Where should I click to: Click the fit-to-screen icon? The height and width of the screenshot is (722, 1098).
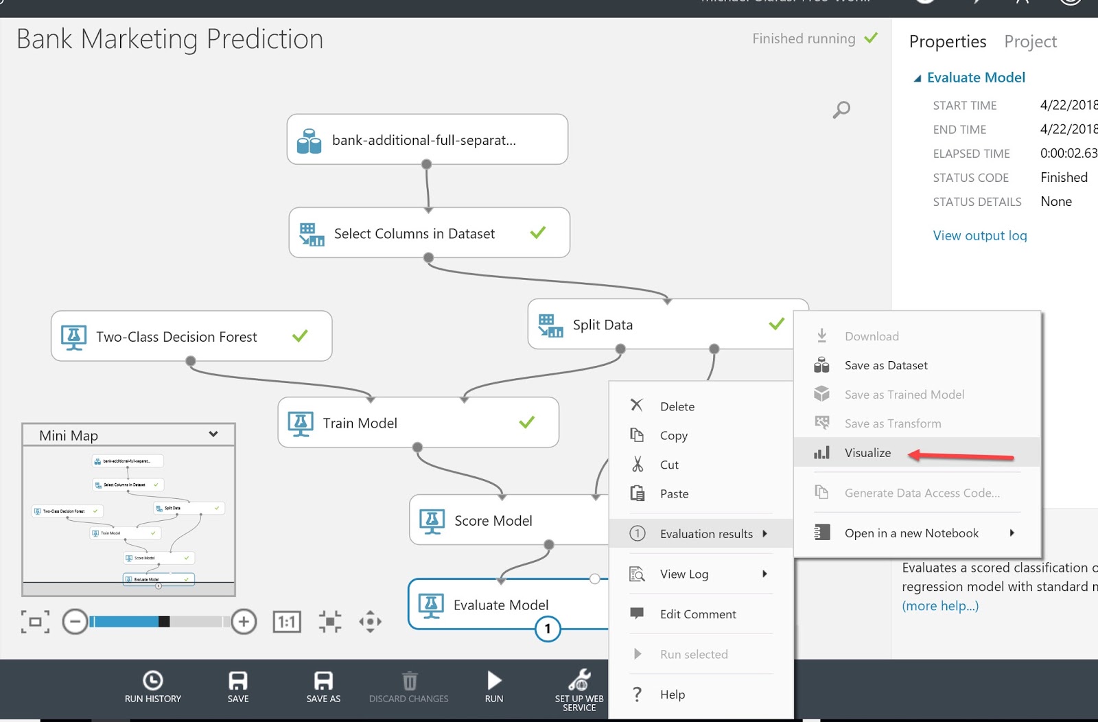(x=34, y=621)
